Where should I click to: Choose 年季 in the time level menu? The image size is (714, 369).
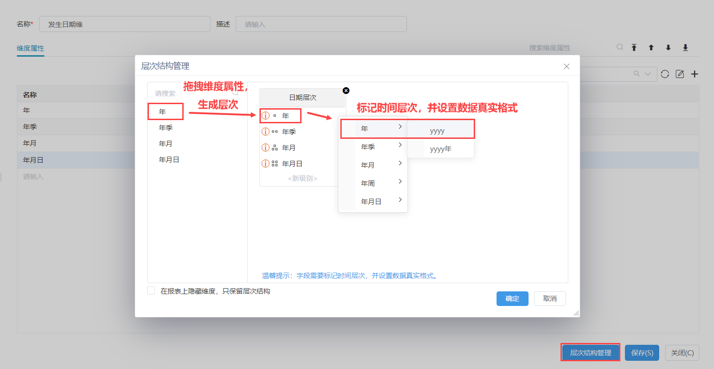[373, 147]
